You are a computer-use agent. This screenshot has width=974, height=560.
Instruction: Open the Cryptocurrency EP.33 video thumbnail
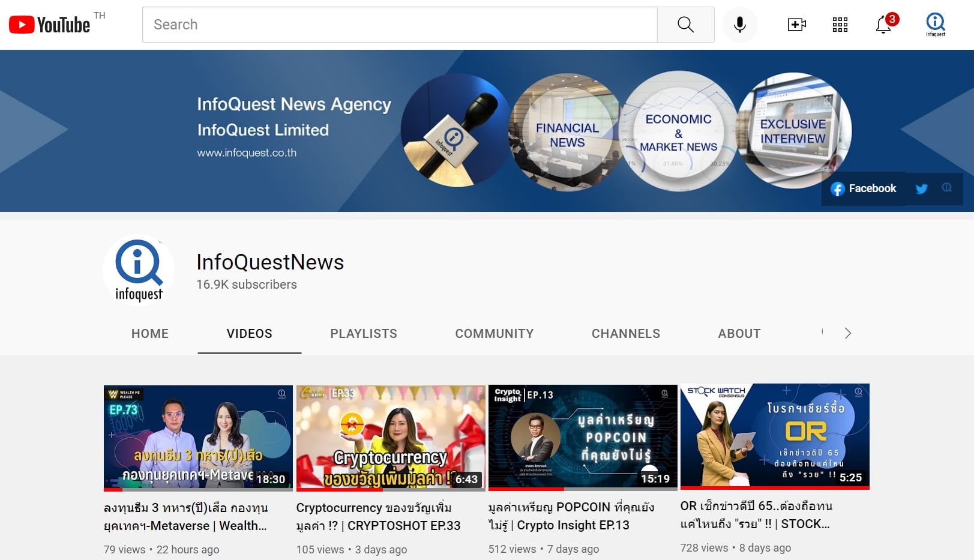[x=391, y=438]
